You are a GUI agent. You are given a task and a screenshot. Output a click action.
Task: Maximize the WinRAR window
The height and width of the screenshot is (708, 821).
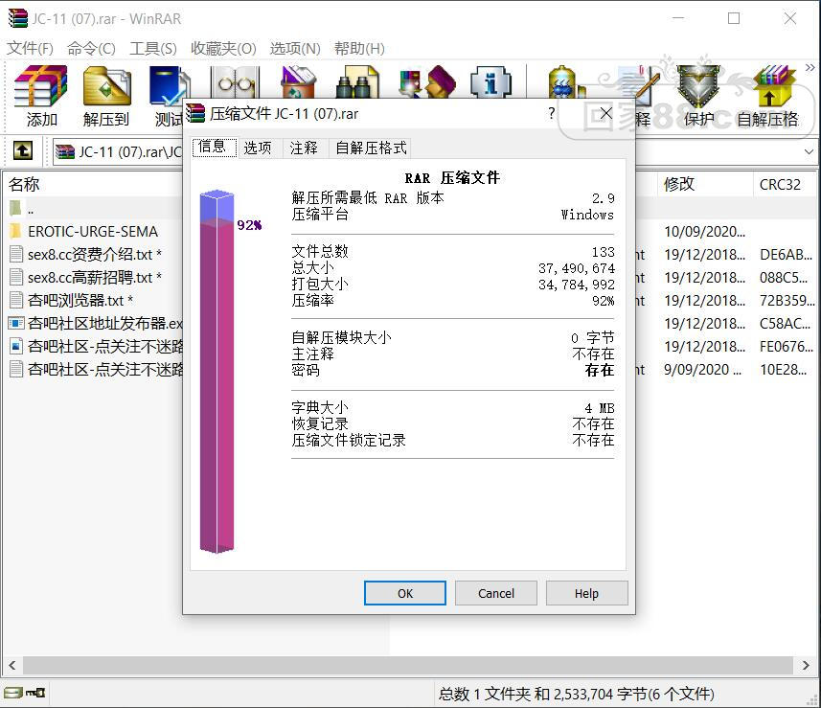(x=734, y=19)
